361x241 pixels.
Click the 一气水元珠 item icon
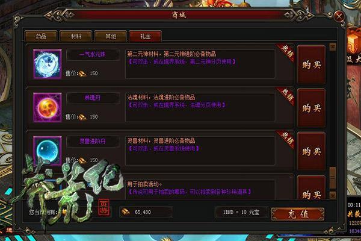pos(48,64)
